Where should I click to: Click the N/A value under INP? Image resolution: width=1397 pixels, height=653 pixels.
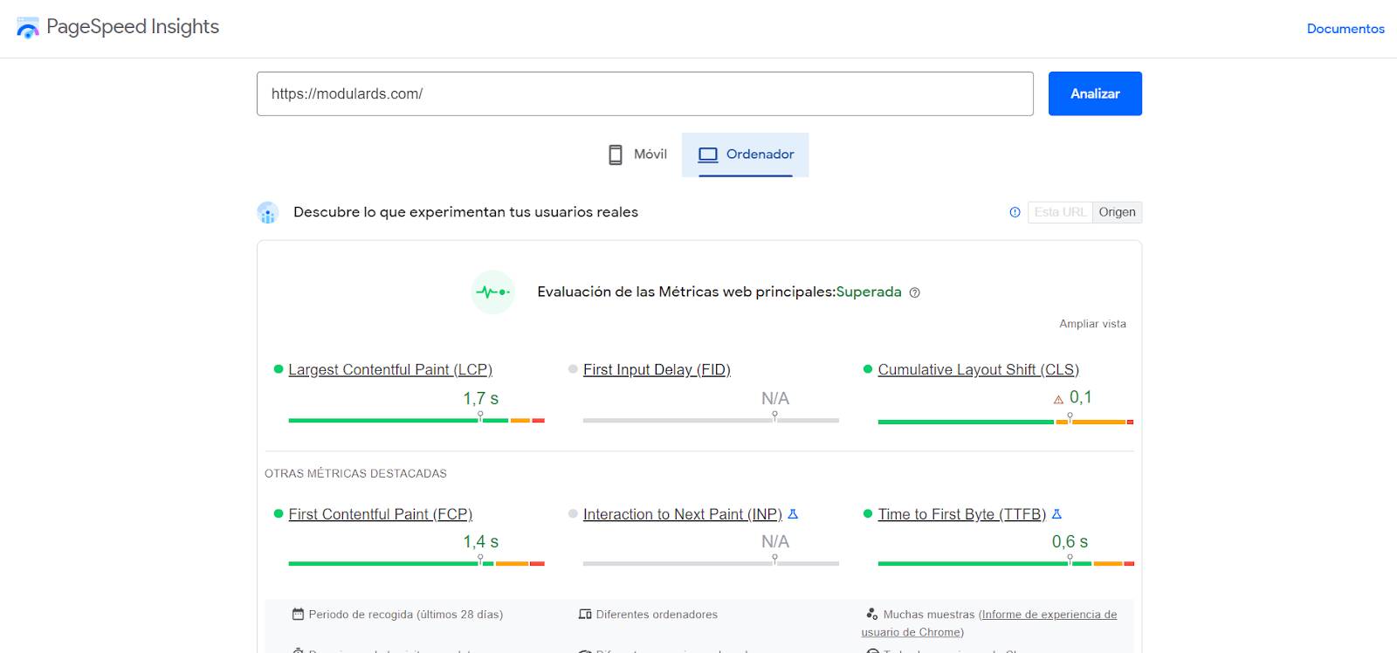[775, 542]
